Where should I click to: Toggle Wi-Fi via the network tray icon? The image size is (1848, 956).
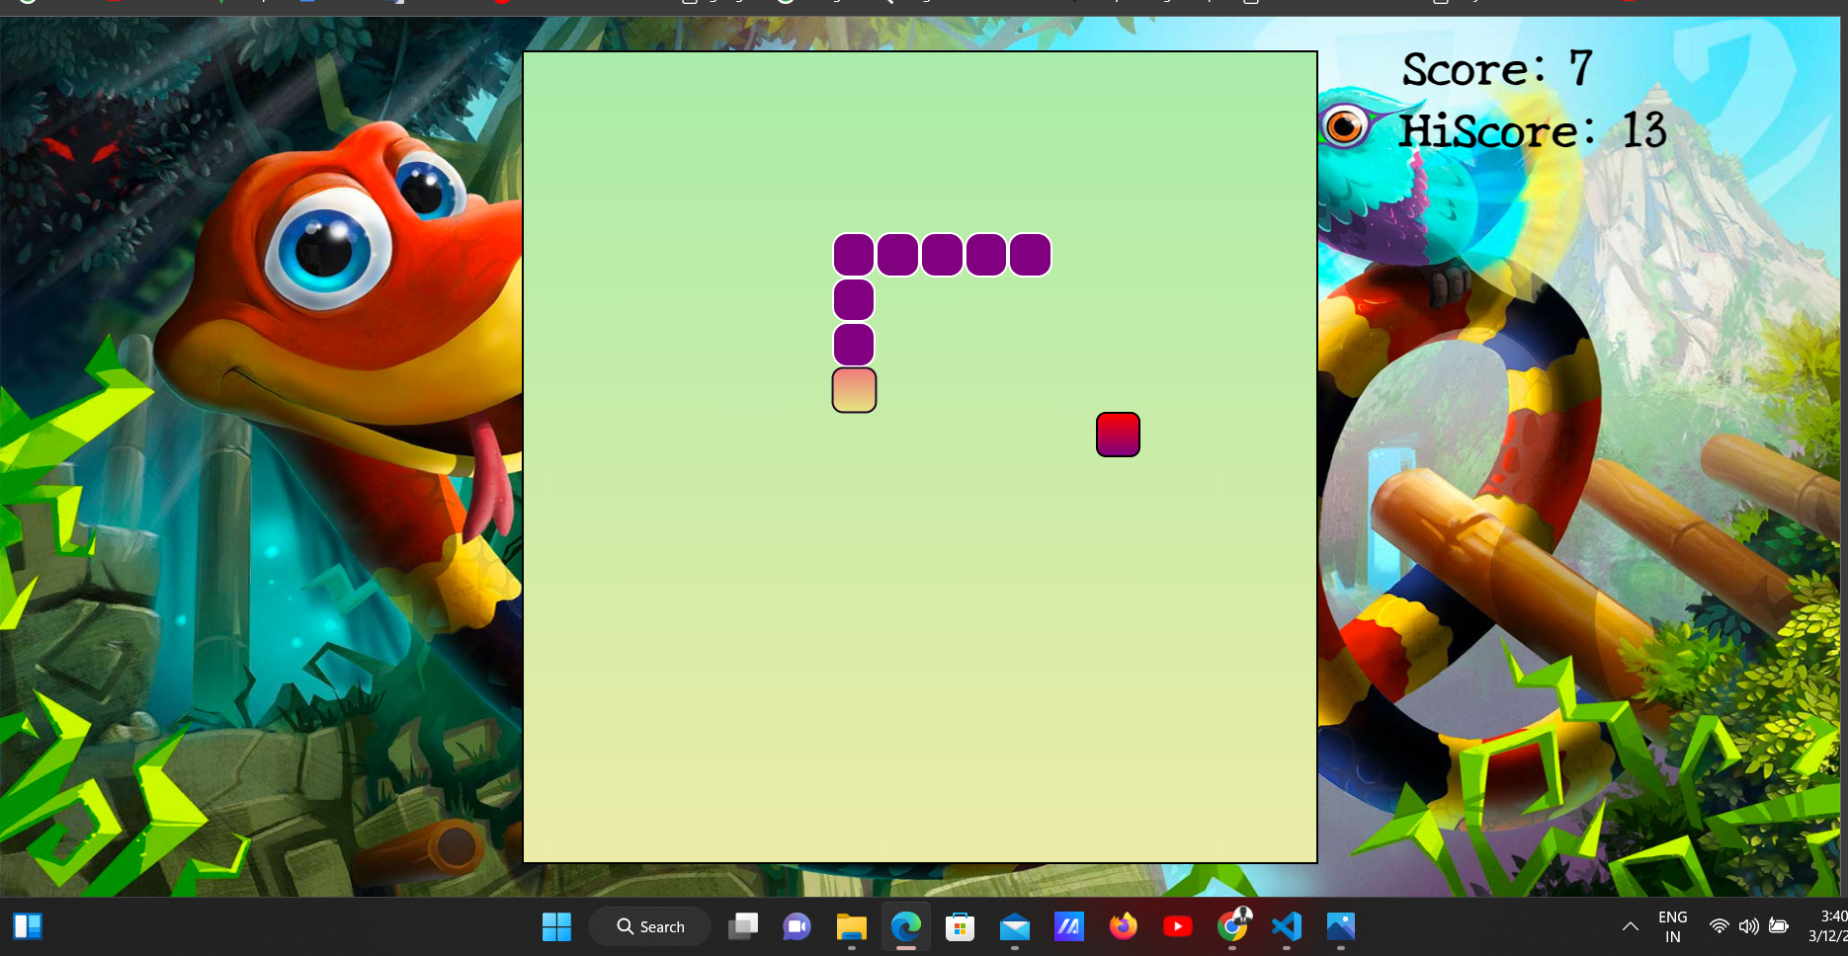pyautogui.click(x=1720, y=926)
